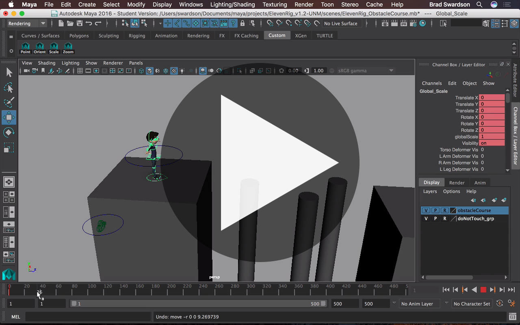Click the range slider bar handle at 500
The image size is (520, 325).
[323, 303]
